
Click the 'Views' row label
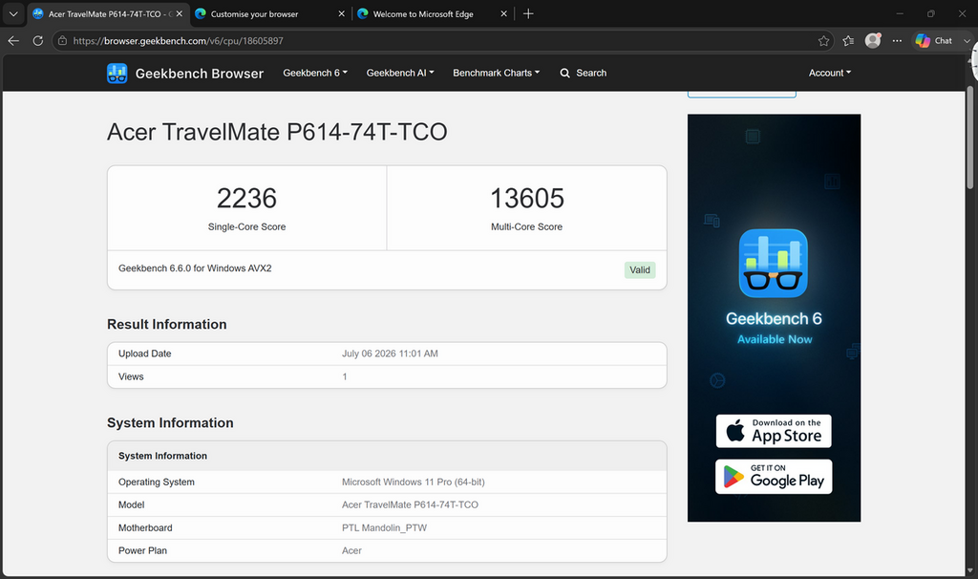pos(131,376)
